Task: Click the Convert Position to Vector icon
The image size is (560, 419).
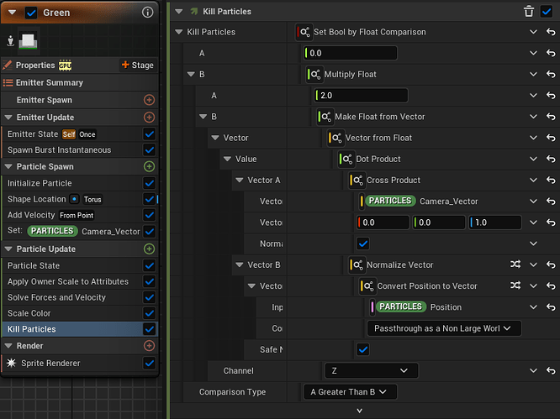Action: click(367, 286)
